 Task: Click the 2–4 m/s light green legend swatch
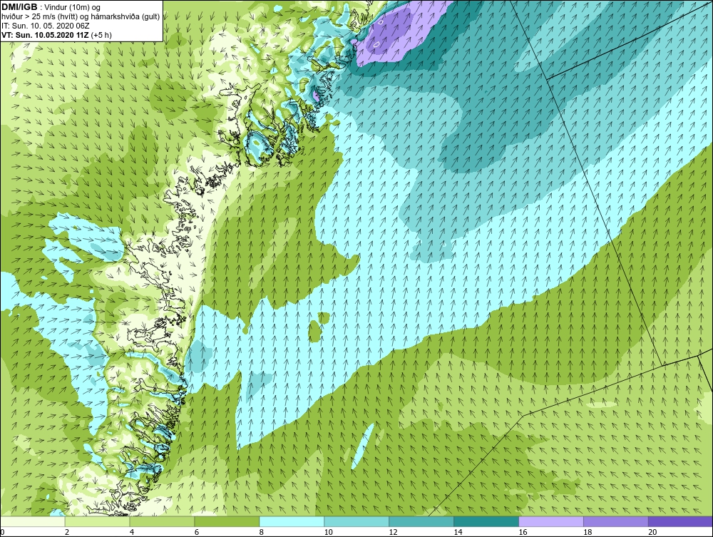click(x=97, y=521)
